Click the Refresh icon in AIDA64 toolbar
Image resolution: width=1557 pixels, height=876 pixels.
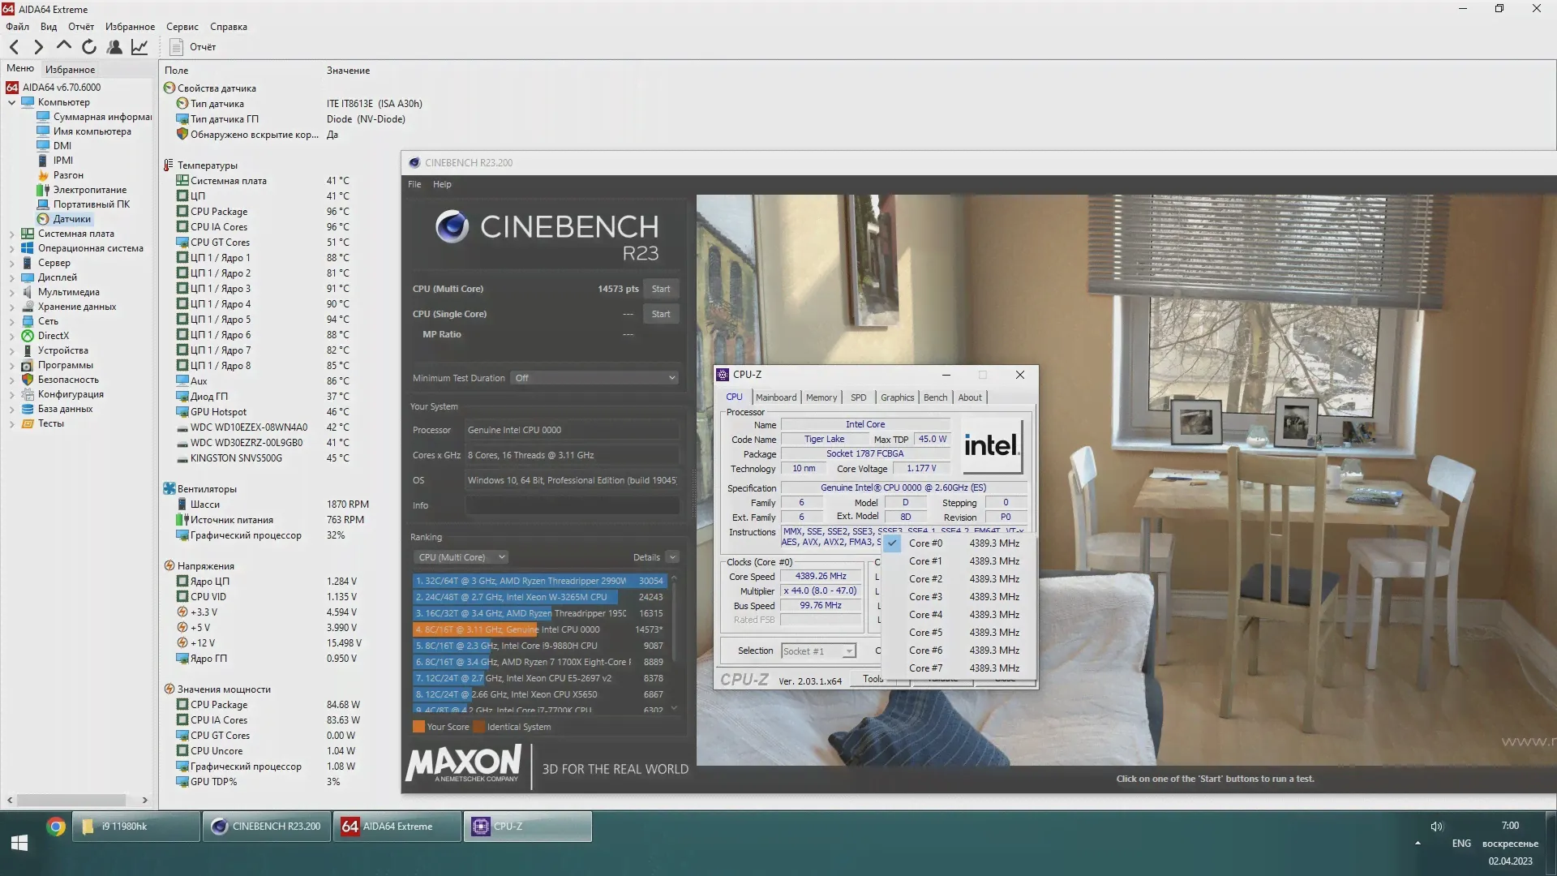click(x=89, y=47)
